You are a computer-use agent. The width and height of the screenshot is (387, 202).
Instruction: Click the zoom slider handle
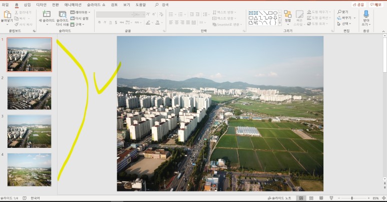click(x=352, y=198)
